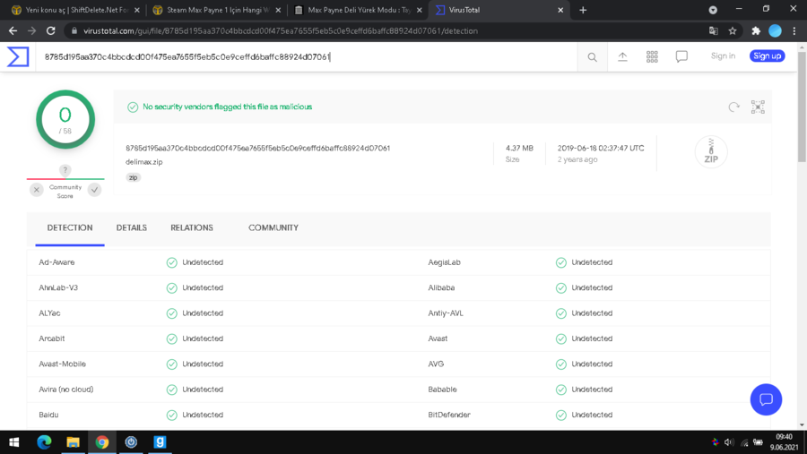Click the search magnifier icon
The height and width of the screenshot is (454, 807).
(592, 56)
